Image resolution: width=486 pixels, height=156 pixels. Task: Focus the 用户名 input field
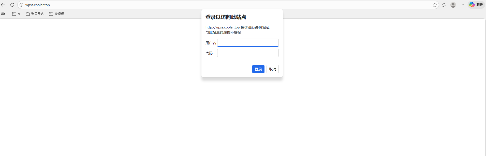coord(248,43)
